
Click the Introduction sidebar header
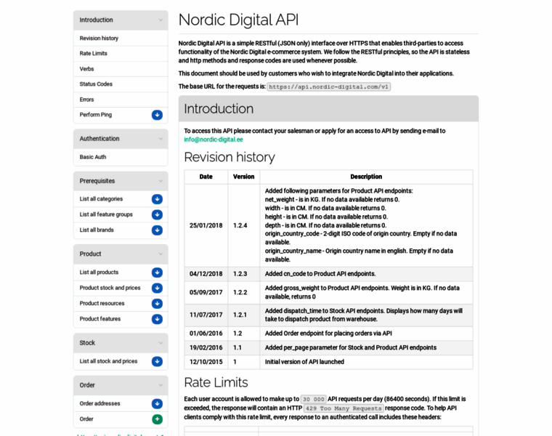(x=121, y=20)
